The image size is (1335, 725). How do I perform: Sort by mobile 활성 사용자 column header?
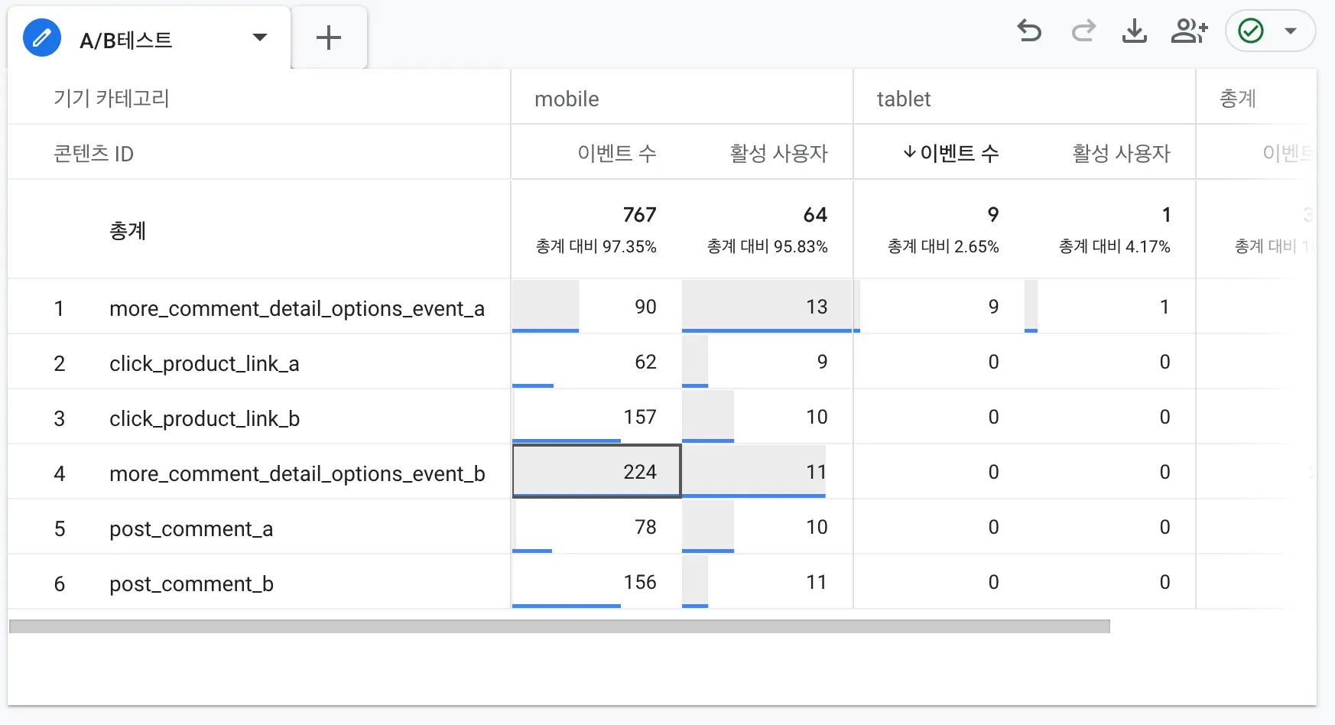pyautogui.click(x=778, y=154)
